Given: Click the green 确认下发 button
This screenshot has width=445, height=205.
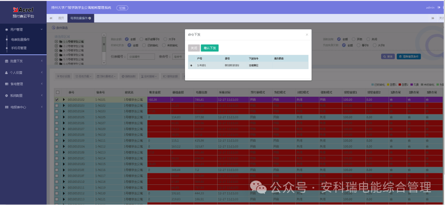Looking at the screenshot, I should (x=210, y=48).
